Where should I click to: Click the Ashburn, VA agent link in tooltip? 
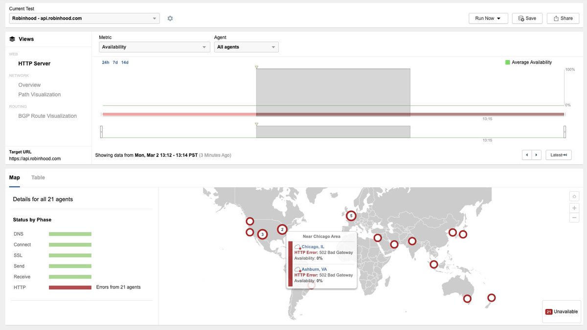(314, 269)
